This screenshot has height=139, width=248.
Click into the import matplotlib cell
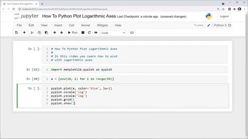[135, 69]
